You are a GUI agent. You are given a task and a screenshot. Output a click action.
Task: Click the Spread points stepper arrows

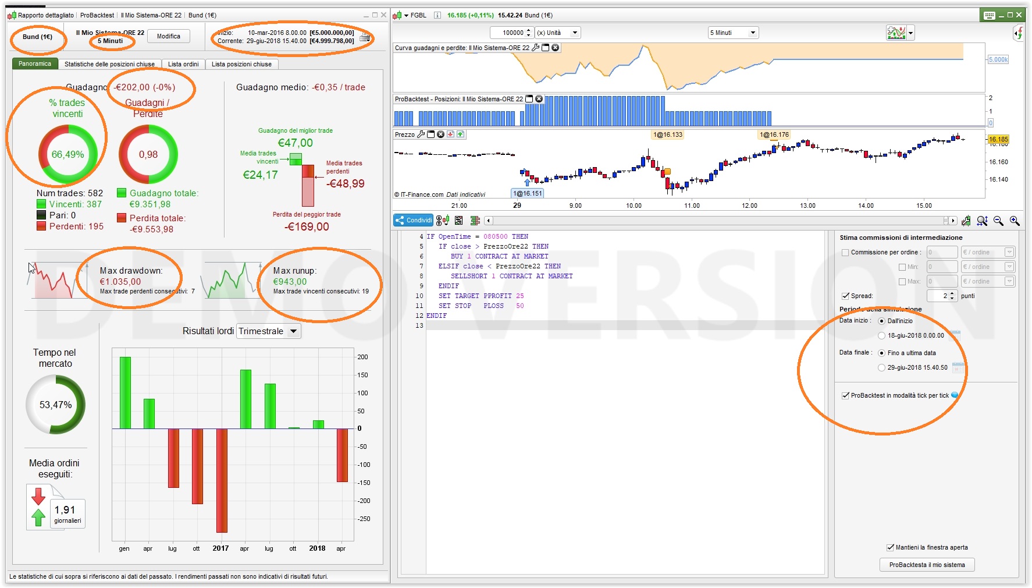(952, 296)
